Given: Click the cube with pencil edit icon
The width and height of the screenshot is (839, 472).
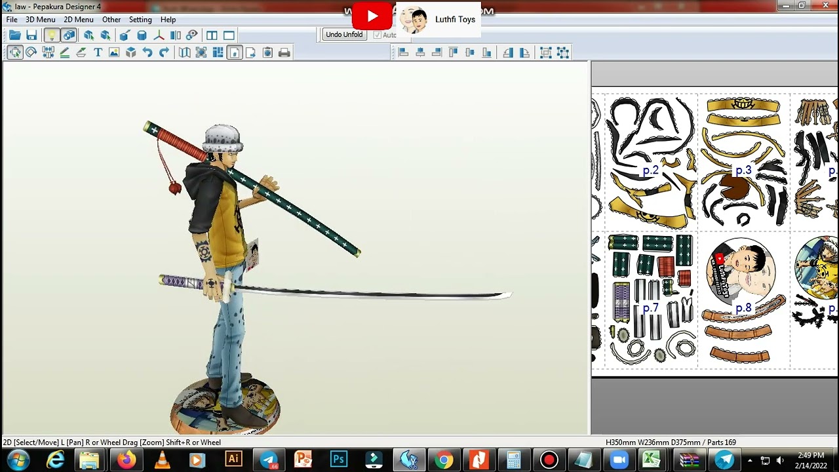Looking at the screenshot, I should [x=125, y=35].
